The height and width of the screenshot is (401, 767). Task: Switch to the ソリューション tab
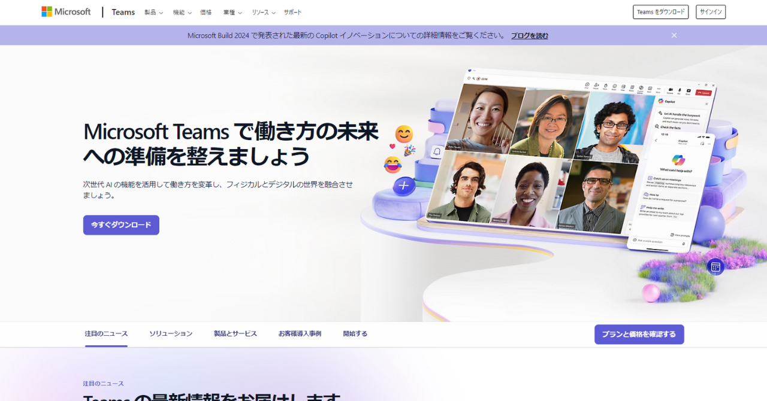[171, 334]
